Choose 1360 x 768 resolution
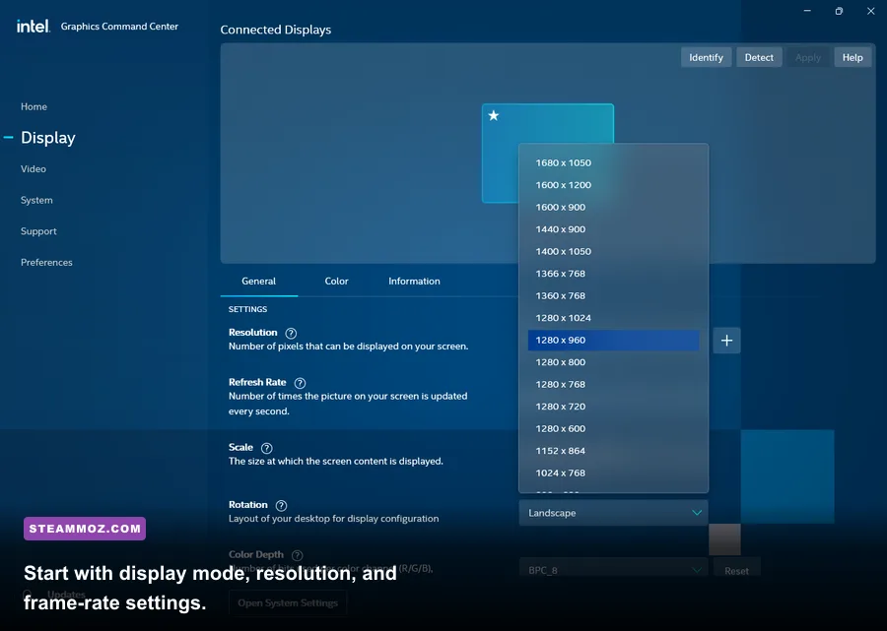887x631 pixels. pos(613,295)
